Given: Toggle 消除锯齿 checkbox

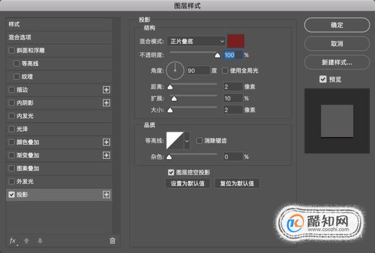Looking at the screenshot, I should (199, 141).
